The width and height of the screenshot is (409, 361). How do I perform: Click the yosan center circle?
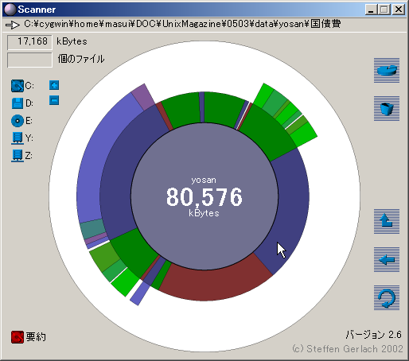coord(204,196)
